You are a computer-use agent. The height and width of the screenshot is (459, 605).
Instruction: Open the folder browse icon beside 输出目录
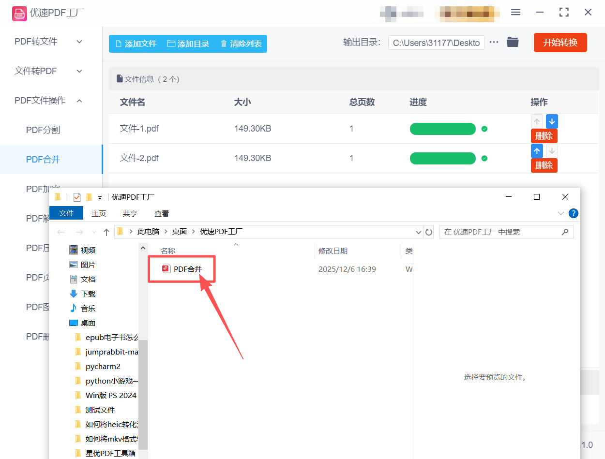(513, 42)
